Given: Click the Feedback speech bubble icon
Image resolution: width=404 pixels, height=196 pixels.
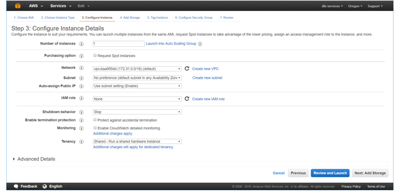Looking at the screenshot, I should tap(16, 187).
